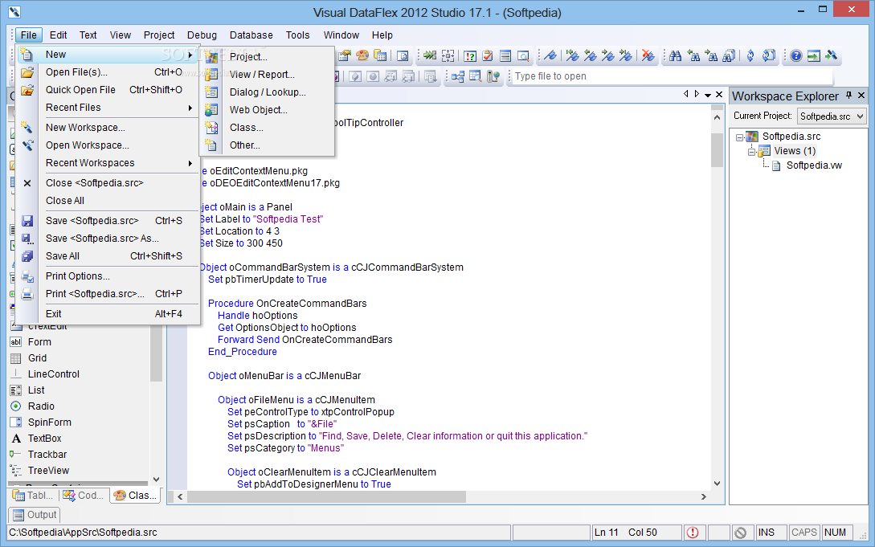Image resolution: width=875 pixels, height=547 pixels.
Task: Expand the Recent Files submenu arrow
Action: [x=190, y=108]
